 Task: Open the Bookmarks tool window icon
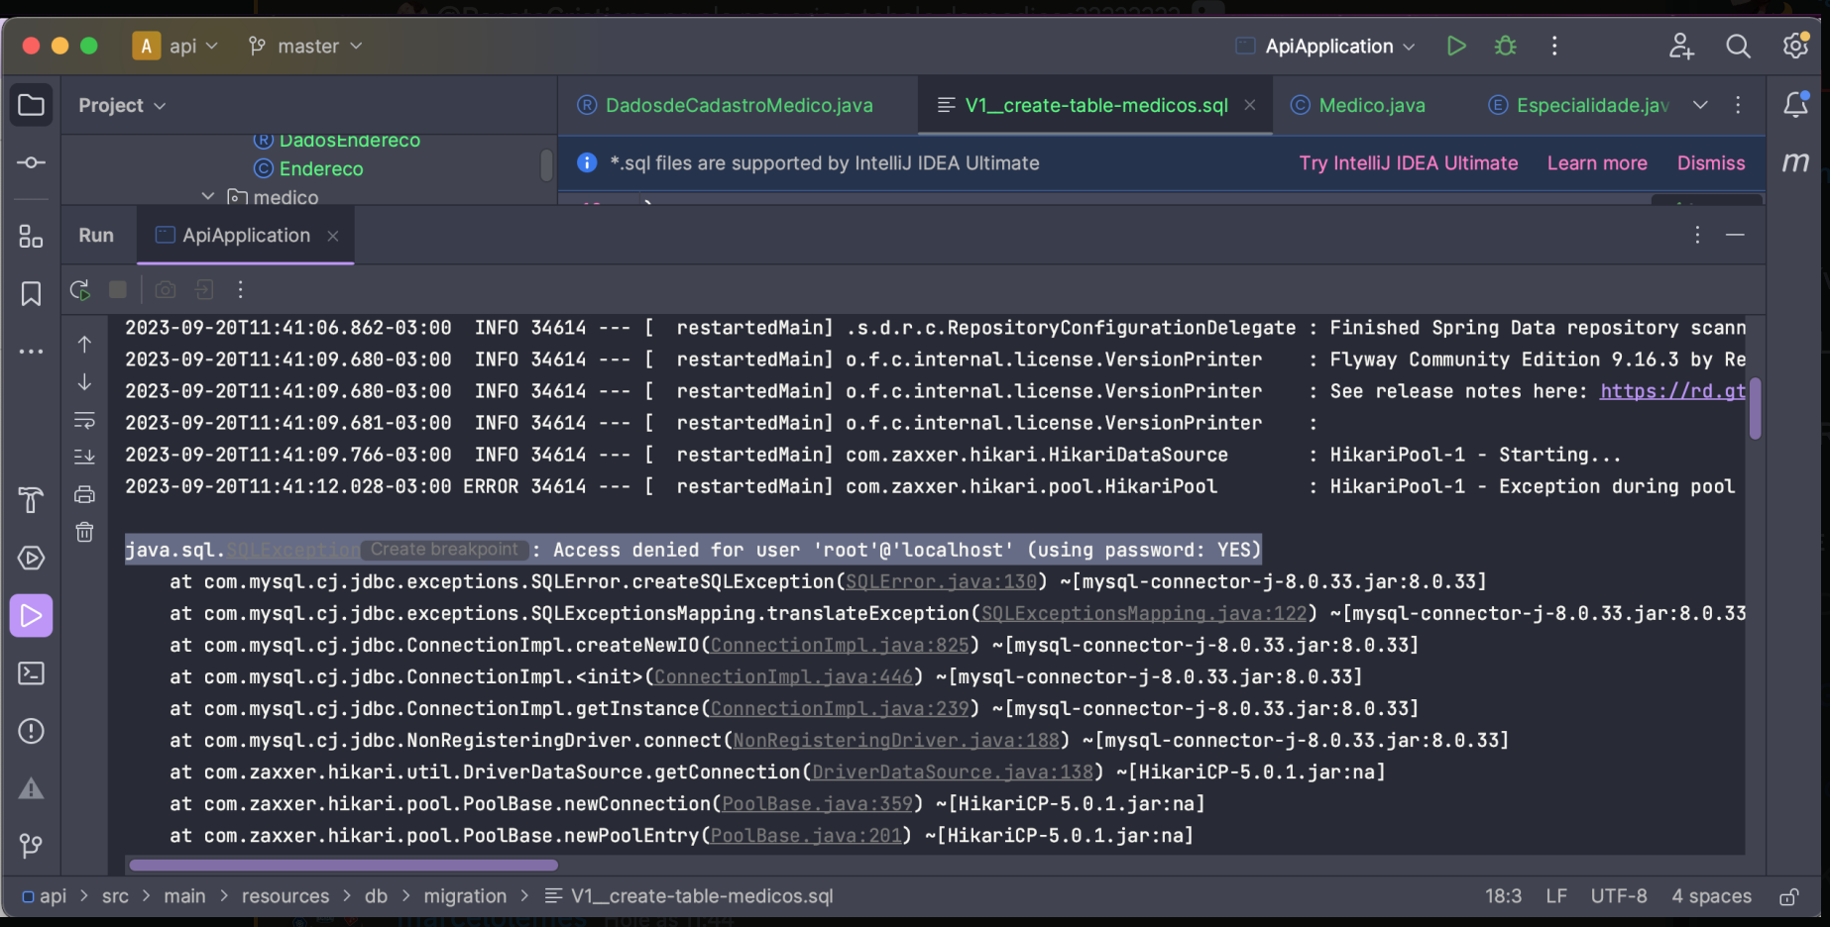[x=31, y=293]
